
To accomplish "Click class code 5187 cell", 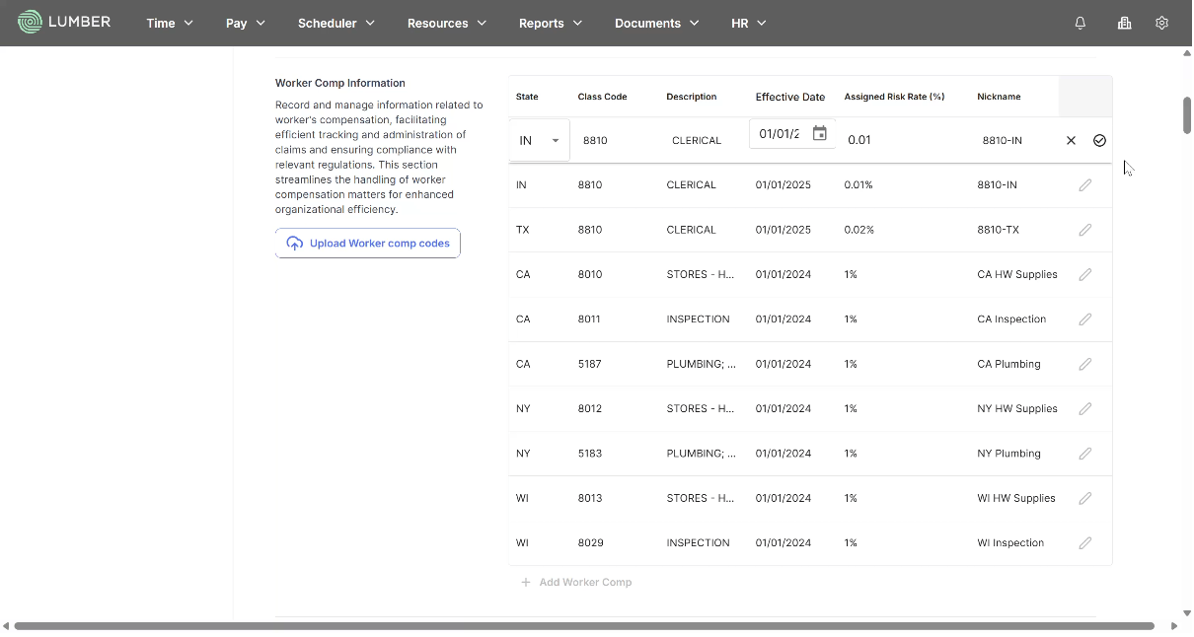I will 589,364.
